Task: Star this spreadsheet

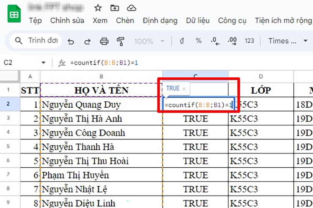Action: (98, 8)
